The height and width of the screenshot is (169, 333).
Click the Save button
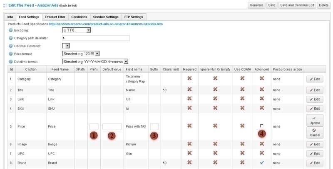point(272,5)
